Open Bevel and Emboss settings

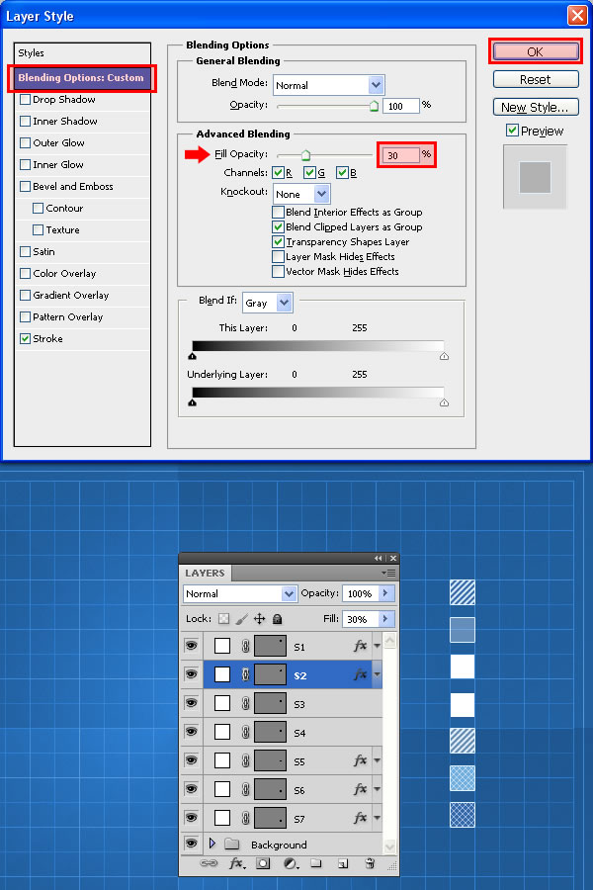72,186
